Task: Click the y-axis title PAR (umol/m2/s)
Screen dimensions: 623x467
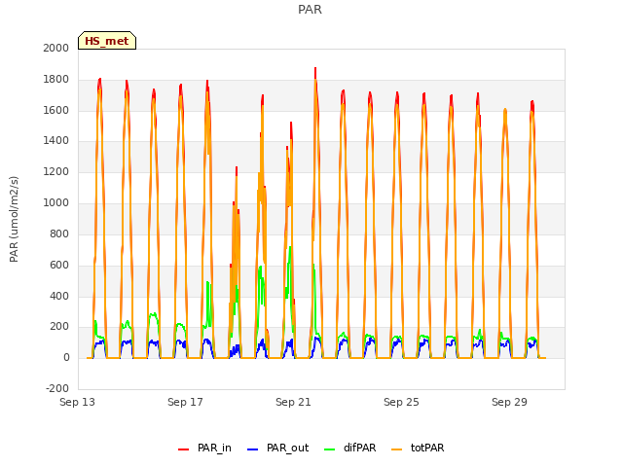Action: click(14, 219)
